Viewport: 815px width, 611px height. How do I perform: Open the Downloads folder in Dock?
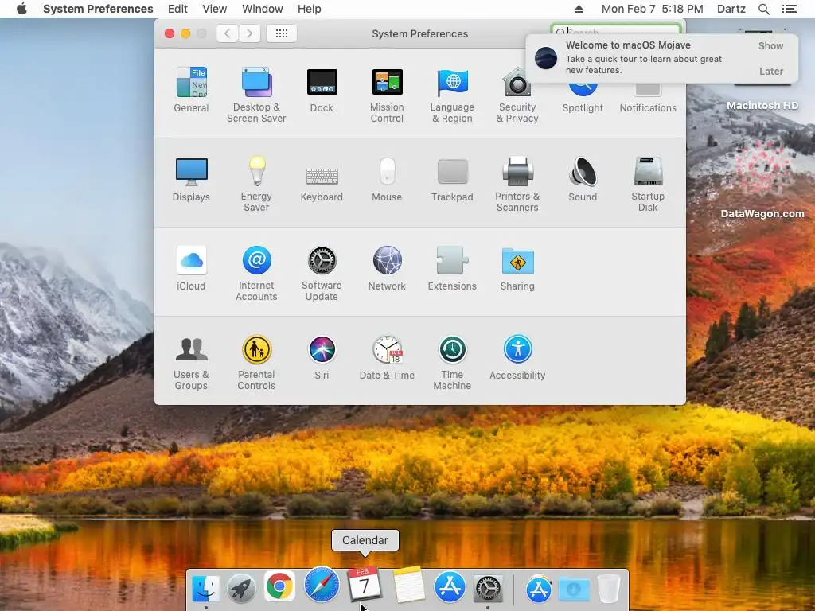(574, 589)
